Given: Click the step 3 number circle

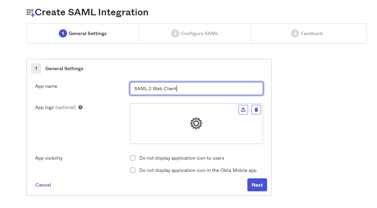Looking at the screenshot, I should 295,33.
